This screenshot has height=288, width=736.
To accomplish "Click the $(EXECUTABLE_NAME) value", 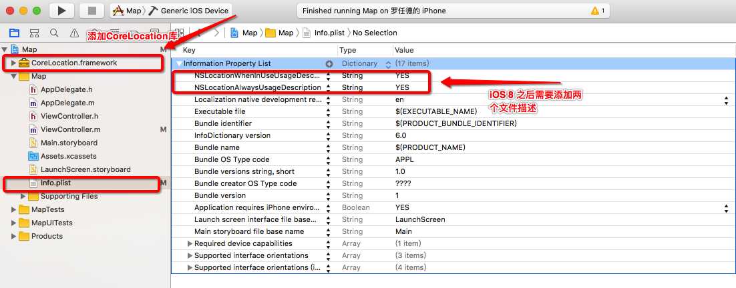I will click(x=436, y=111).
